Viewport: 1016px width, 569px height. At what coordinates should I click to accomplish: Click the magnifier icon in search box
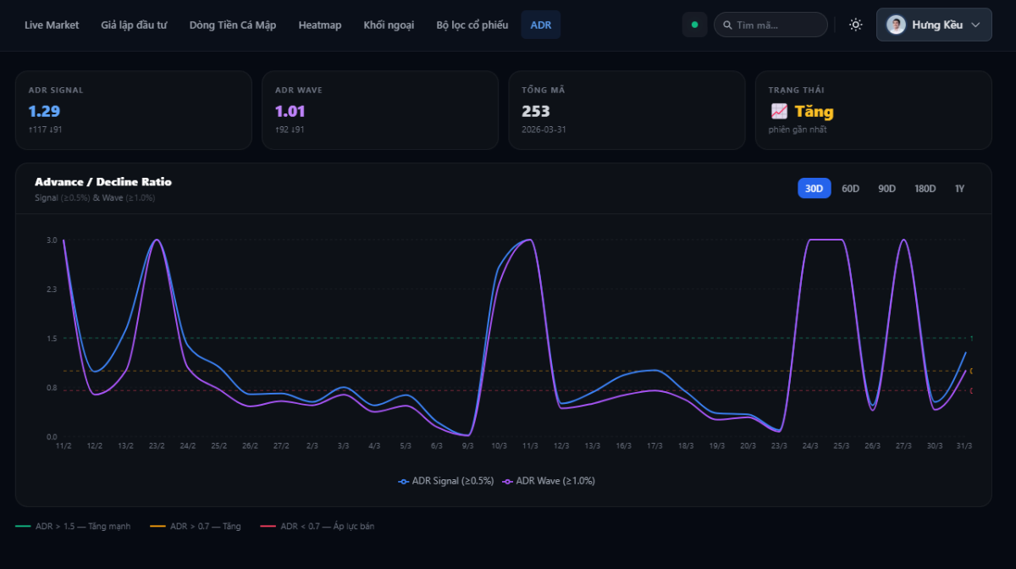pyautogui.click(x=727, y=25)
